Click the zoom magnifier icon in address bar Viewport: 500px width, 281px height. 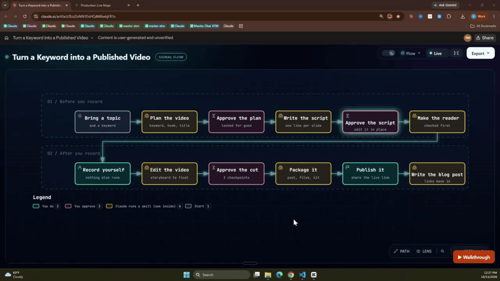(x=381, y=16)
